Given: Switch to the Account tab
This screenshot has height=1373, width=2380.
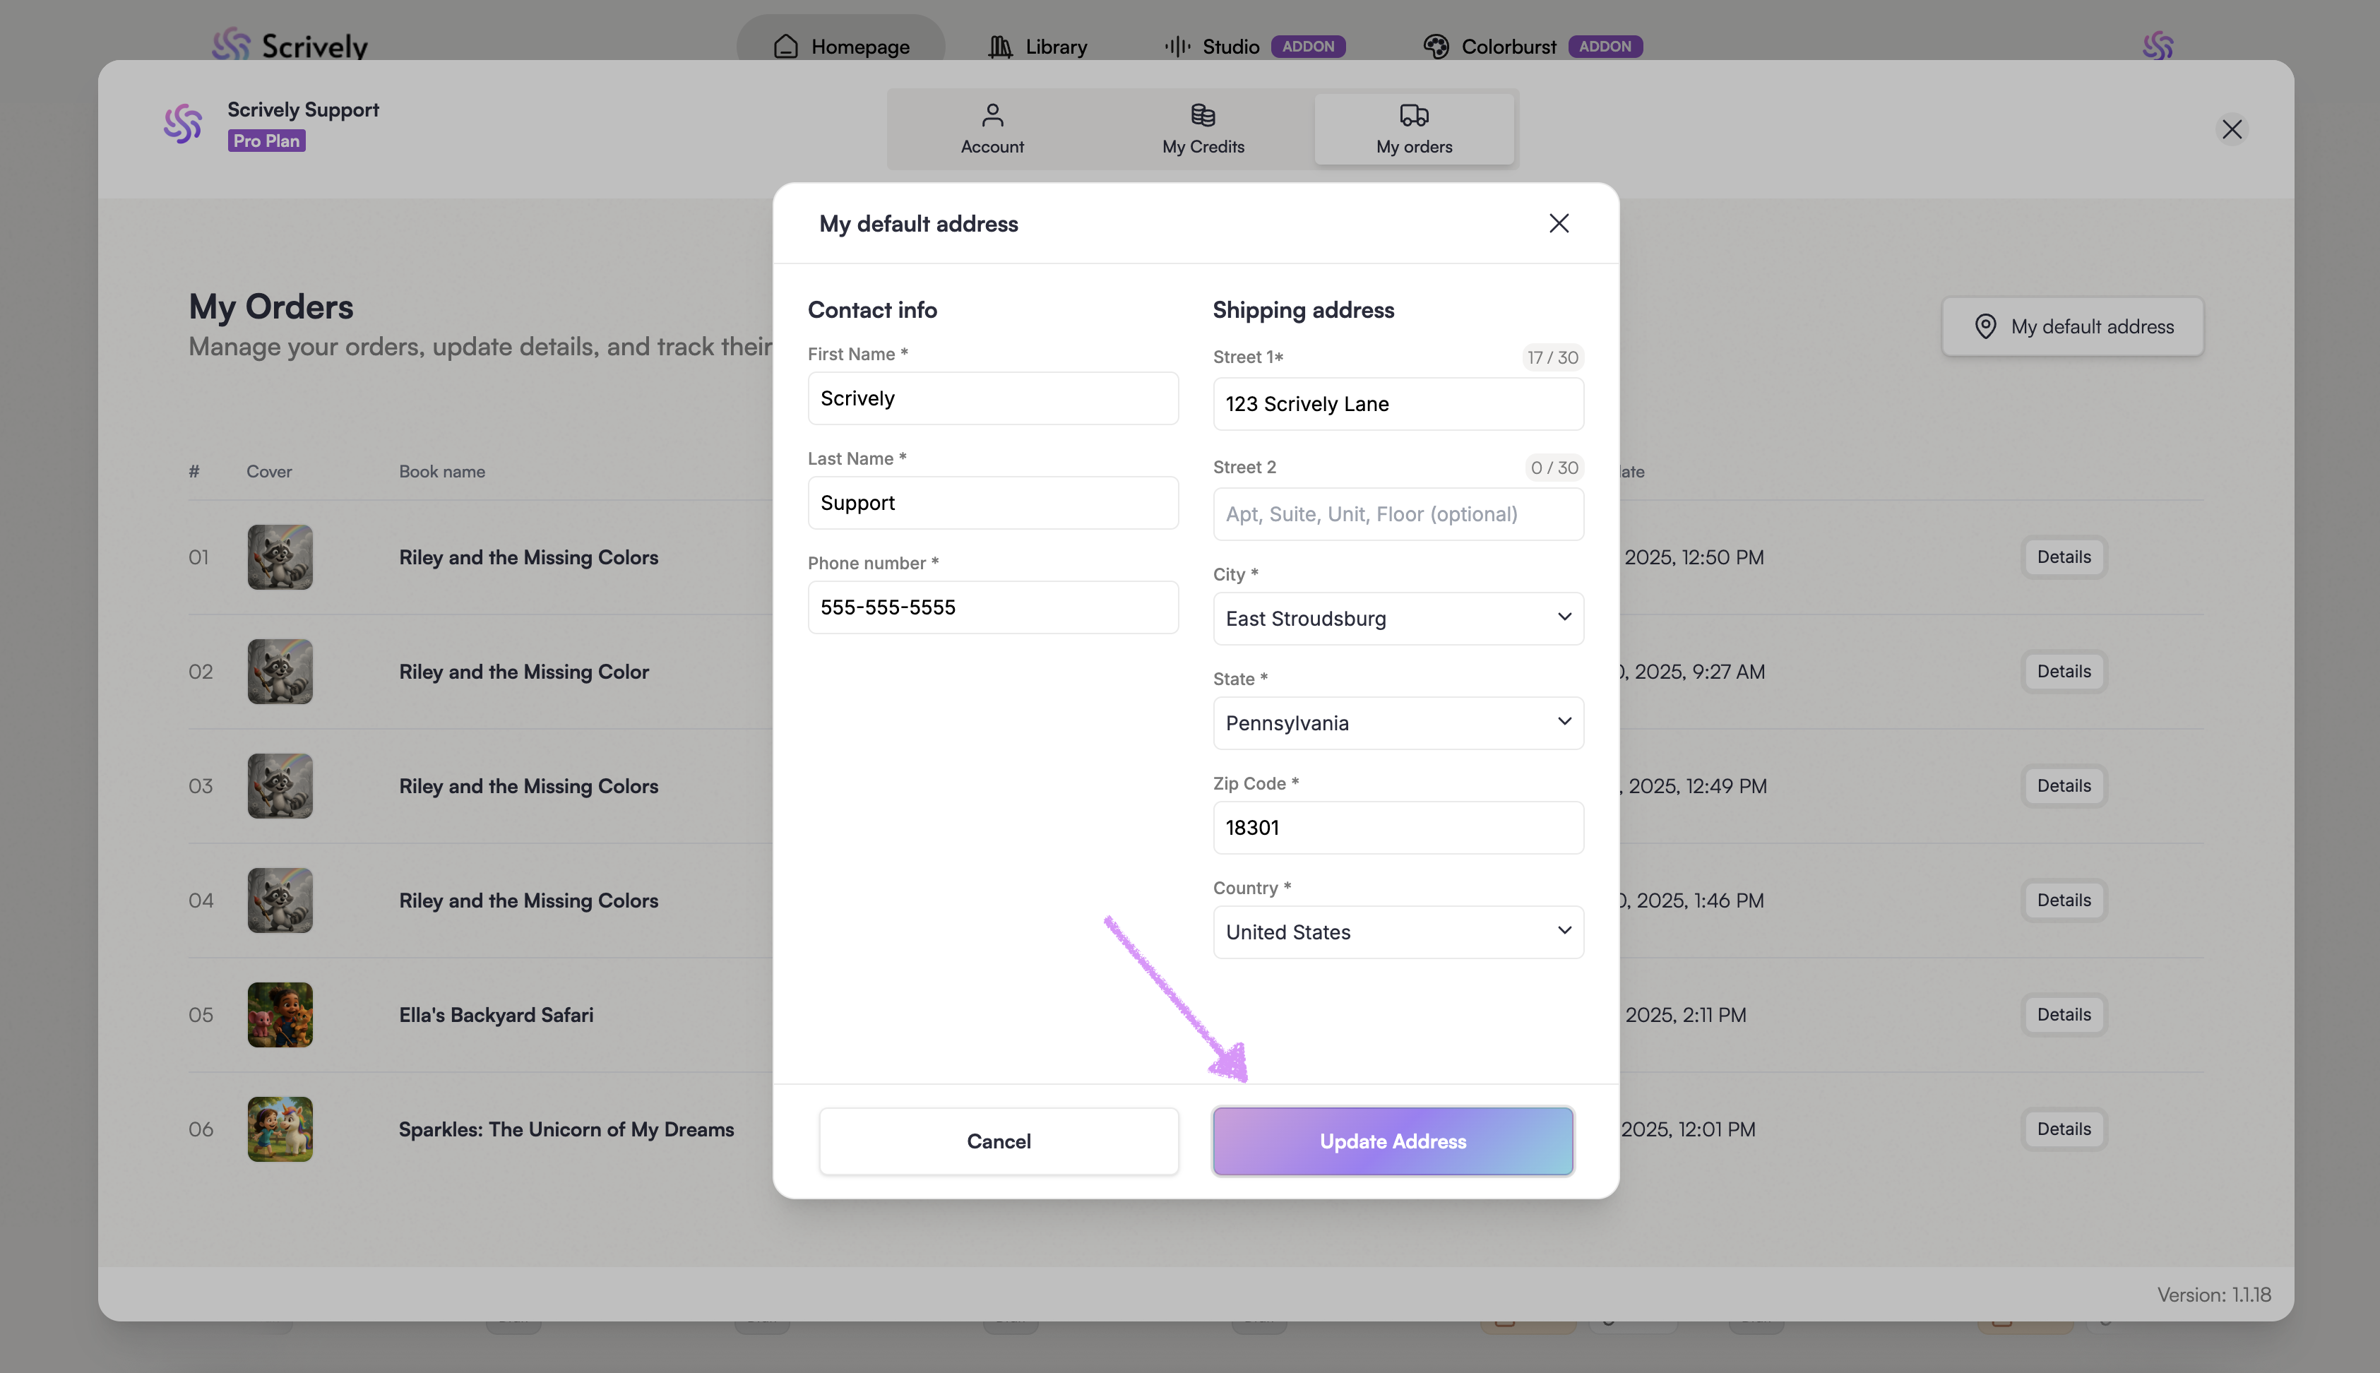Looking at the screenshot, I should click(x=992, y=129).
